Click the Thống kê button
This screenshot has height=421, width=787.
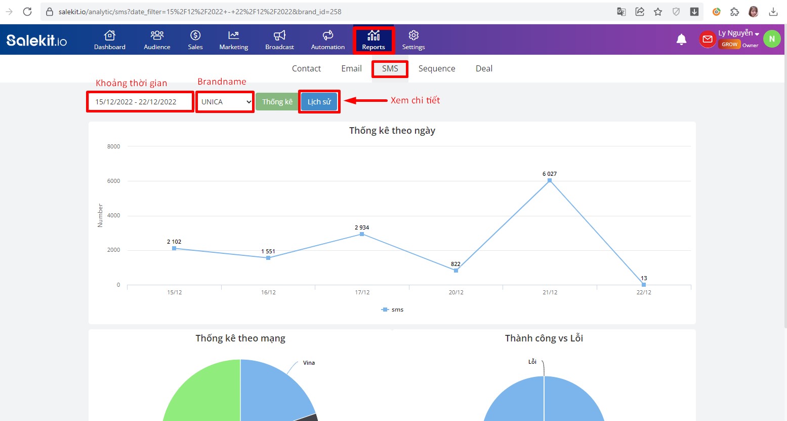click(x=277, y=102)
